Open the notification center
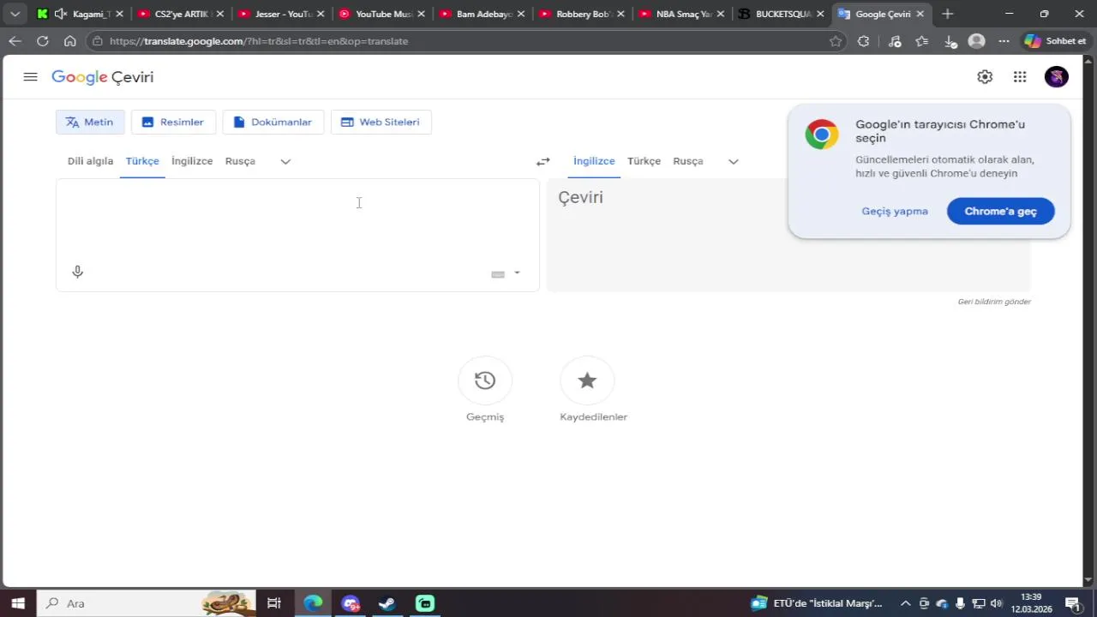 (x=1072, y=603)
